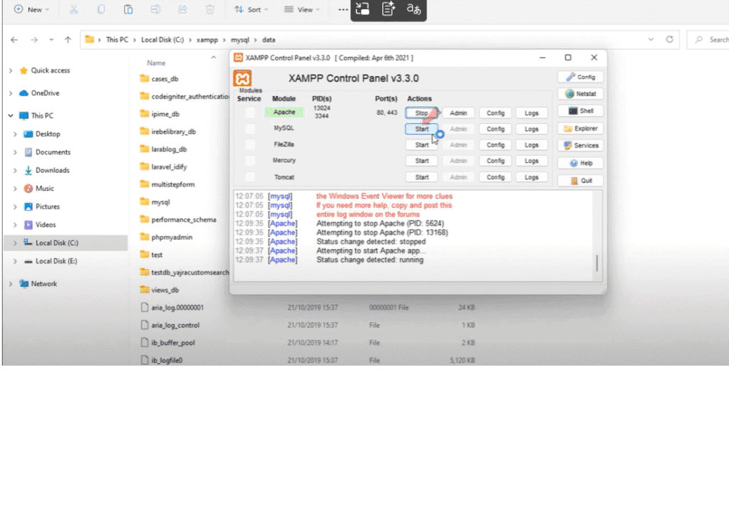Viewport: 729px width, 516px height.
Task: Refresh the data folder view
Action: [669, 40]
